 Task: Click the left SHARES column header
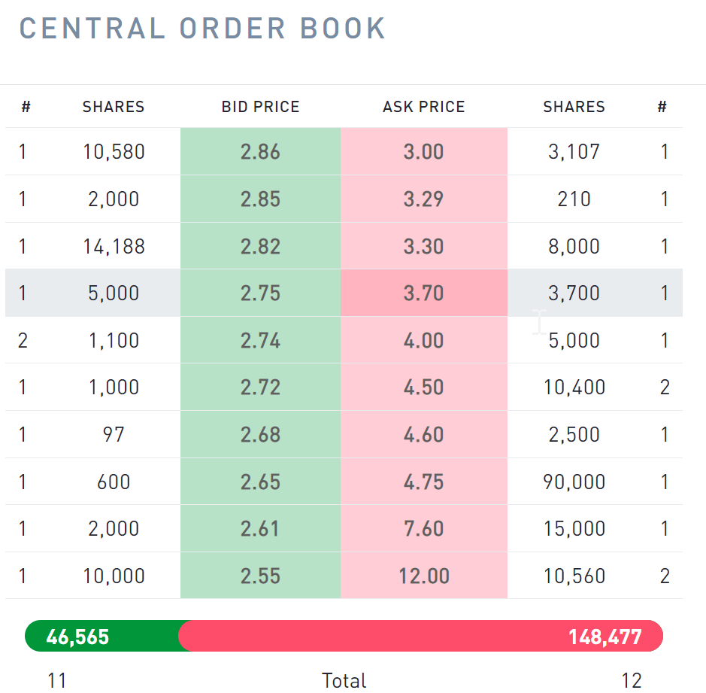pyautogui.click(x=114, y=107)
